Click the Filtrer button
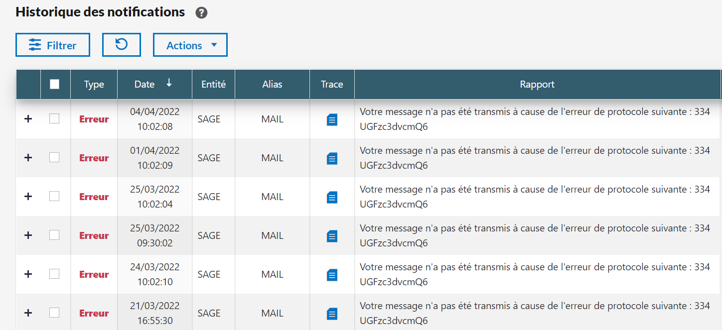This screenshot has width=722, height=330. 53,45
